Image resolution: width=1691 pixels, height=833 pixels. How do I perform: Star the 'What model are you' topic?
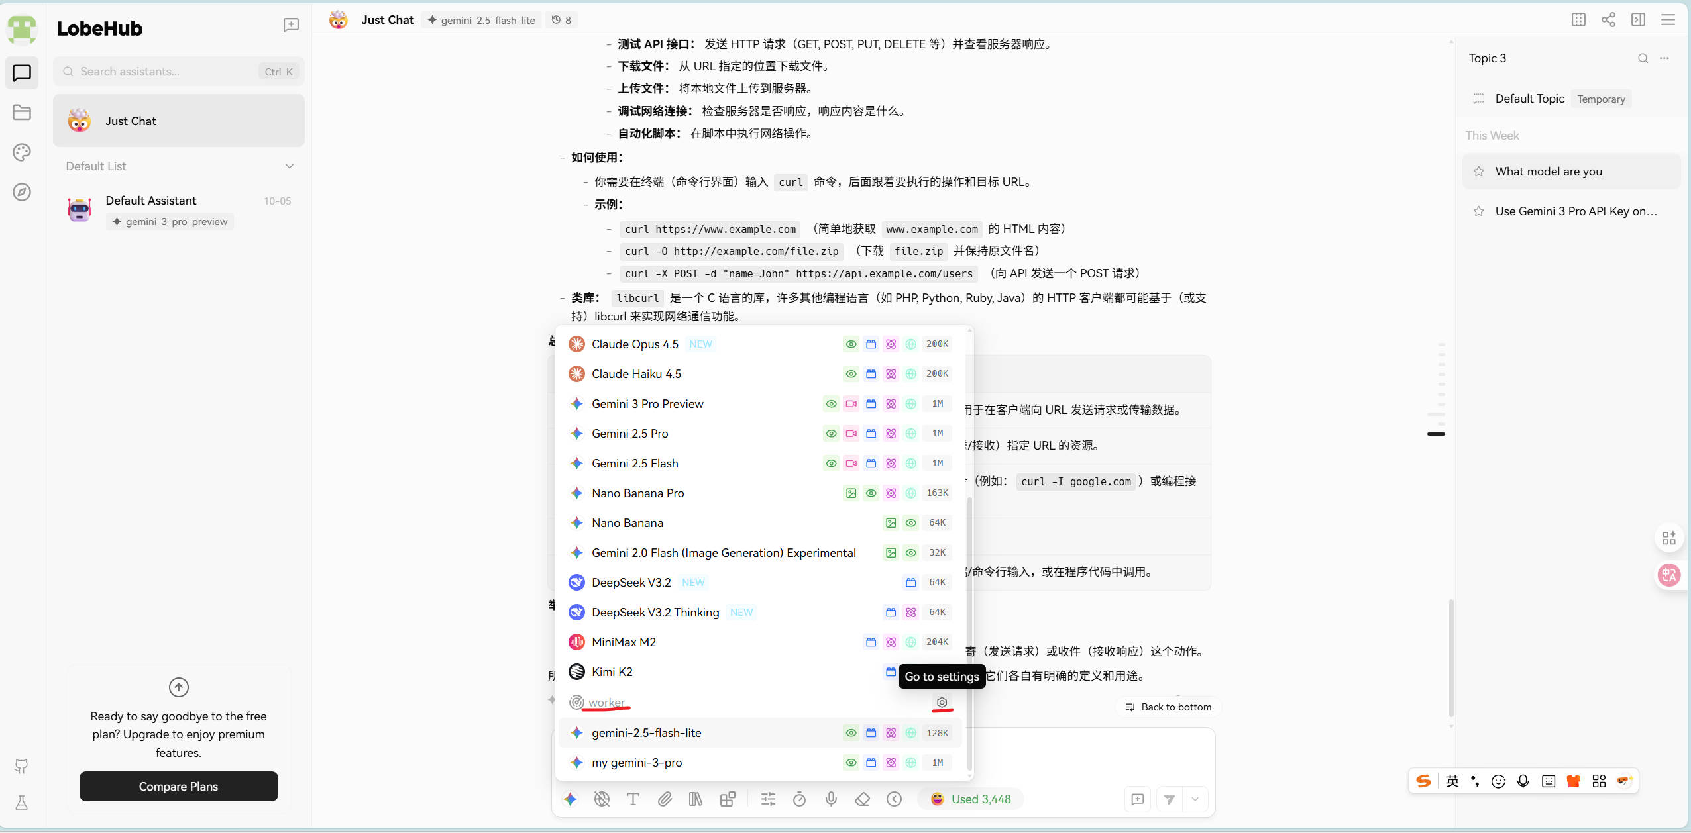pos(1478,171)
